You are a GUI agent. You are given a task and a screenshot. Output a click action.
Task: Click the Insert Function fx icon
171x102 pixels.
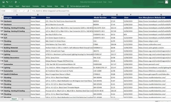pos(28,11)
